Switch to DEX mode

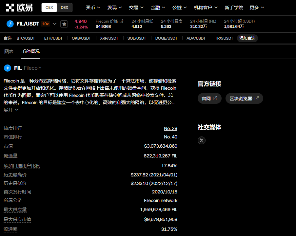click(65, 8)
